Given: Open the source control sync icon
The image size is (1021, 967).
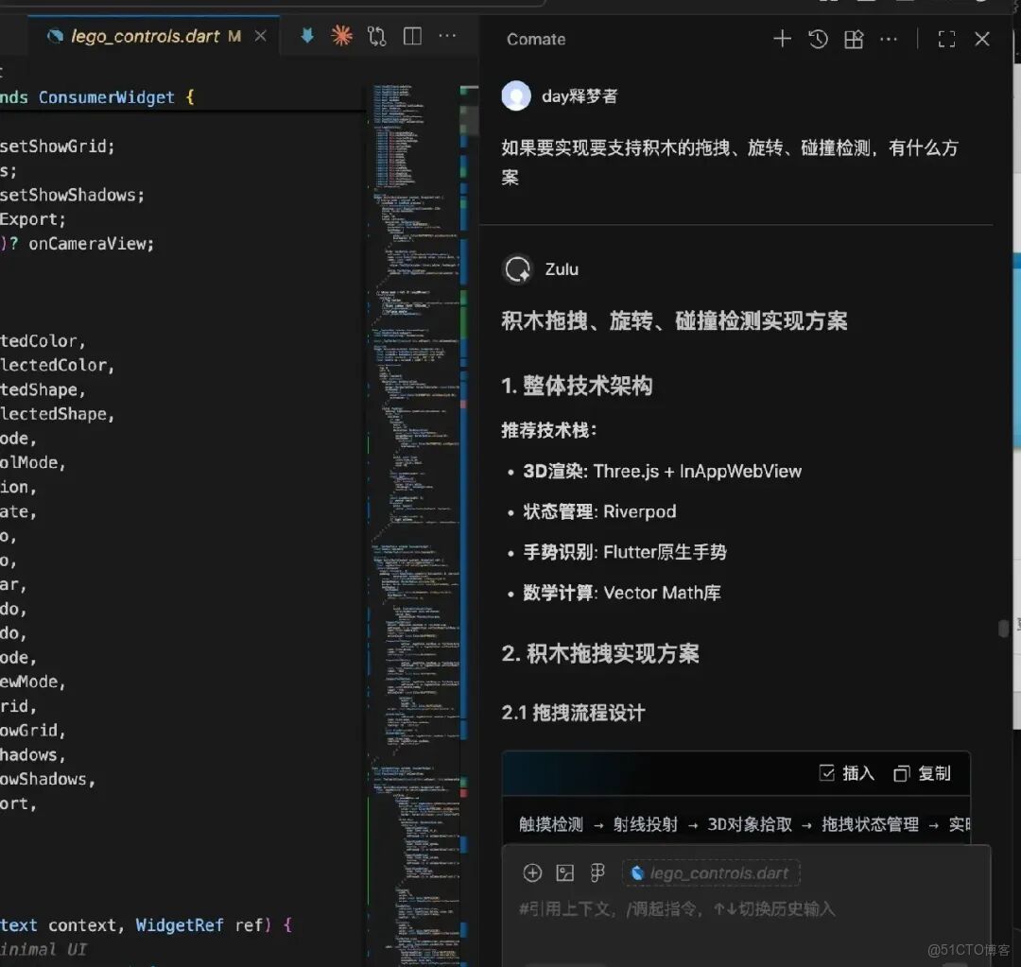Looking at the screenshot, I should point(376,35).
